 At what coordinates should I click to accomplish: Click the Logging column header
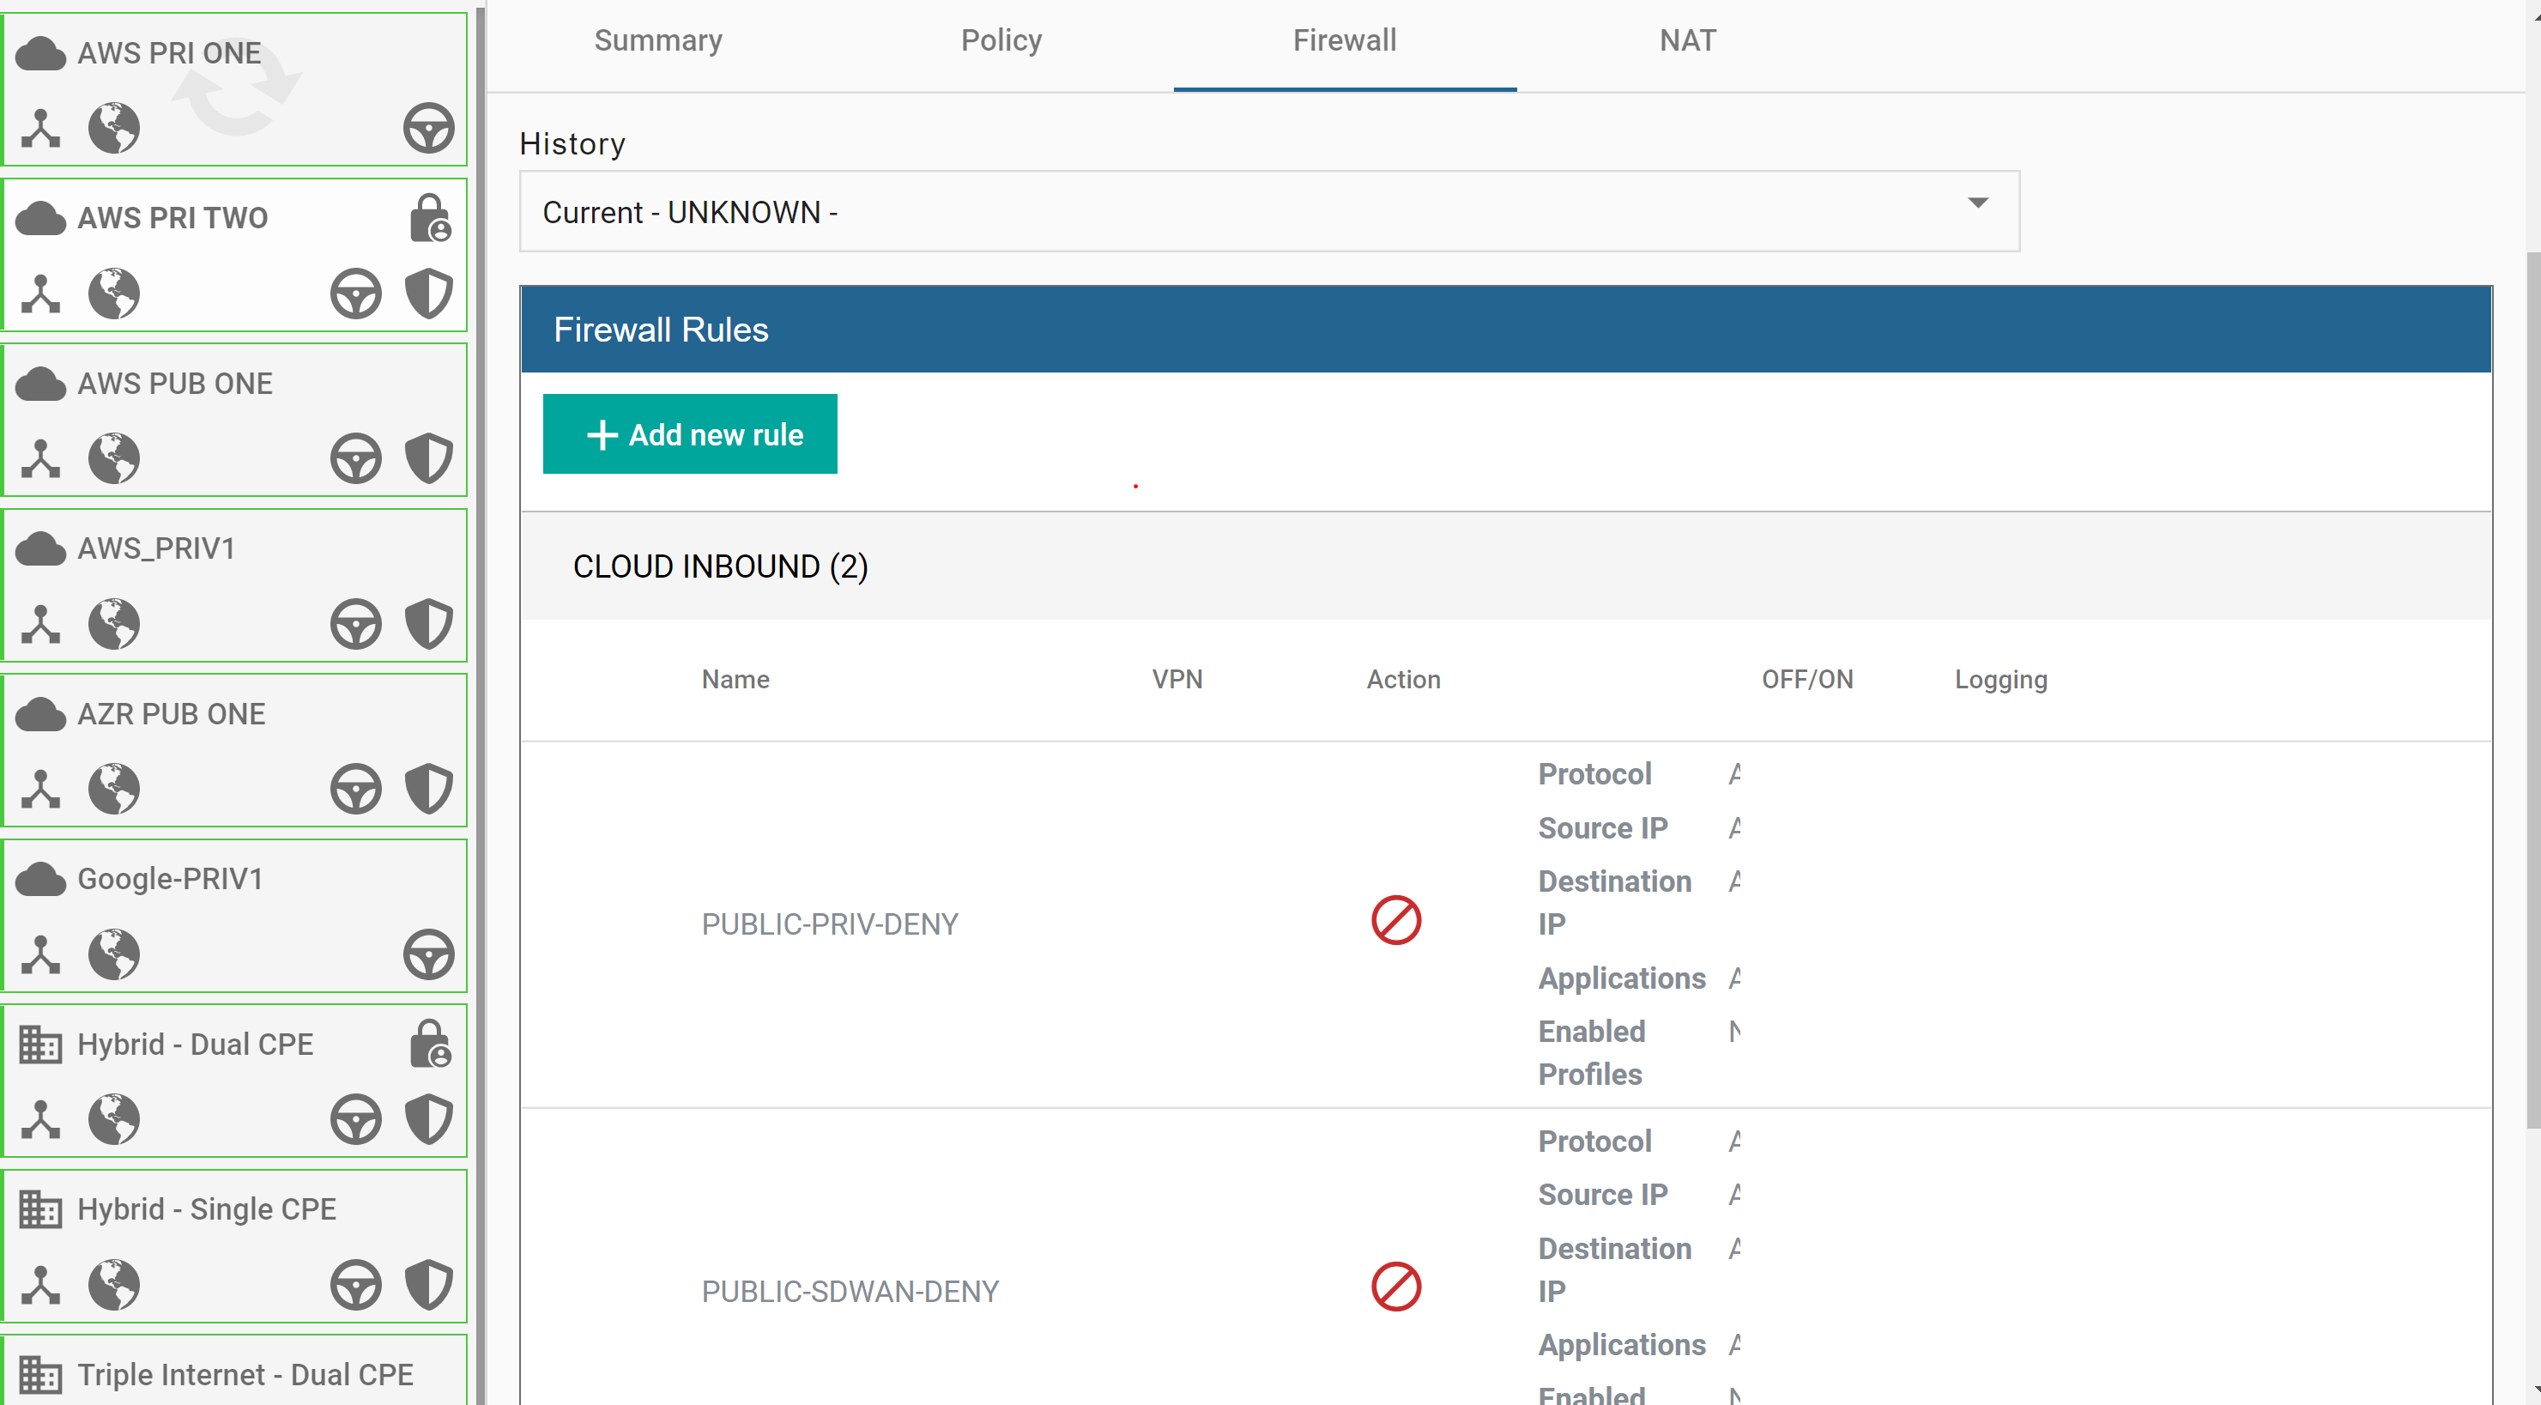click(2000, 680)
